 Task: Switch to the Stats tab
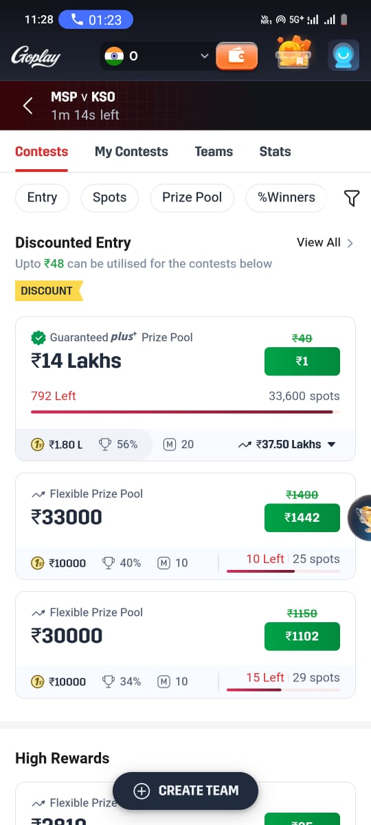click(275, 151)
